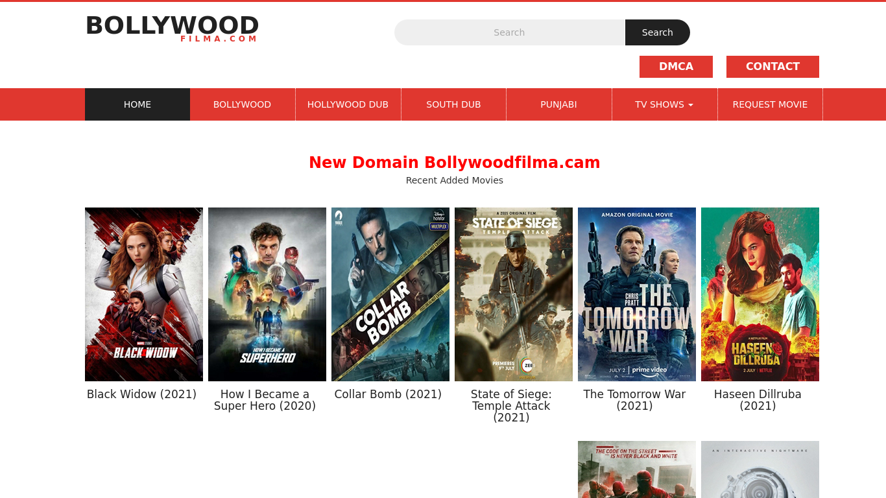Click State of Siege: Temple Attack (2021) title

[511, 406]
